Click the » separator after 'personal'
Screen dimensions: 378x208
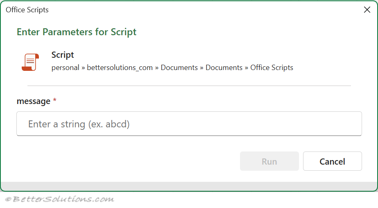(x=83, y=68)
